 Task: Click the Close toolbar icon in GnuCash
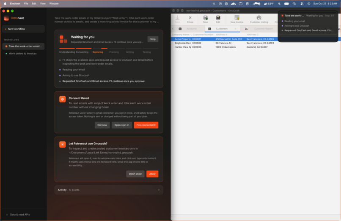point(190,19)
